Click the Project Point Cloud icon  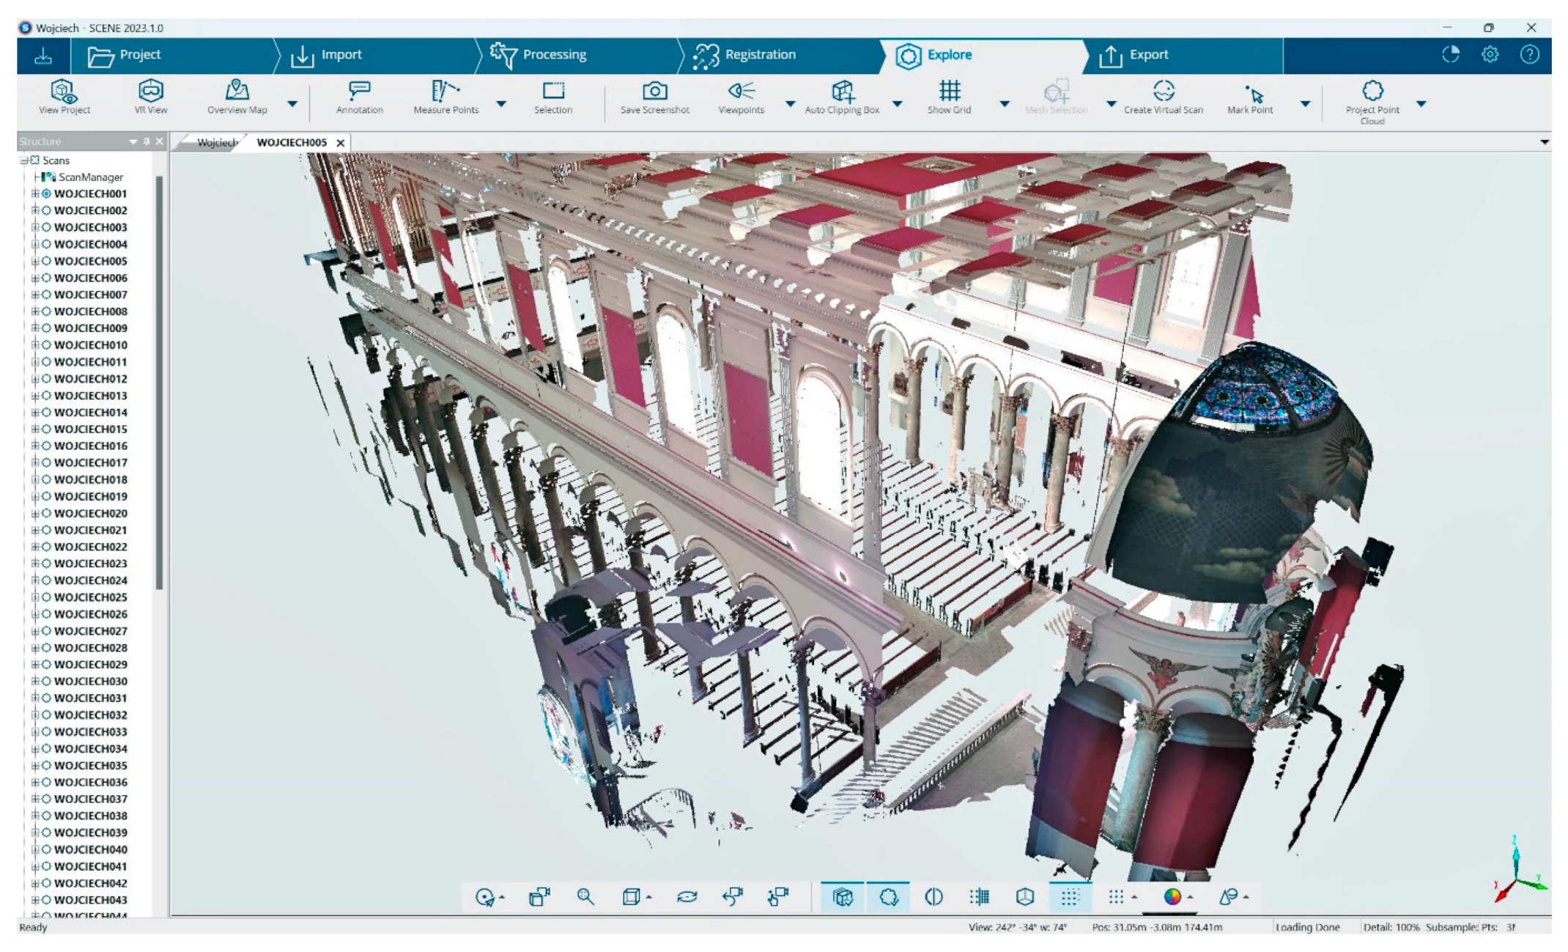(x=1372, y=92)
